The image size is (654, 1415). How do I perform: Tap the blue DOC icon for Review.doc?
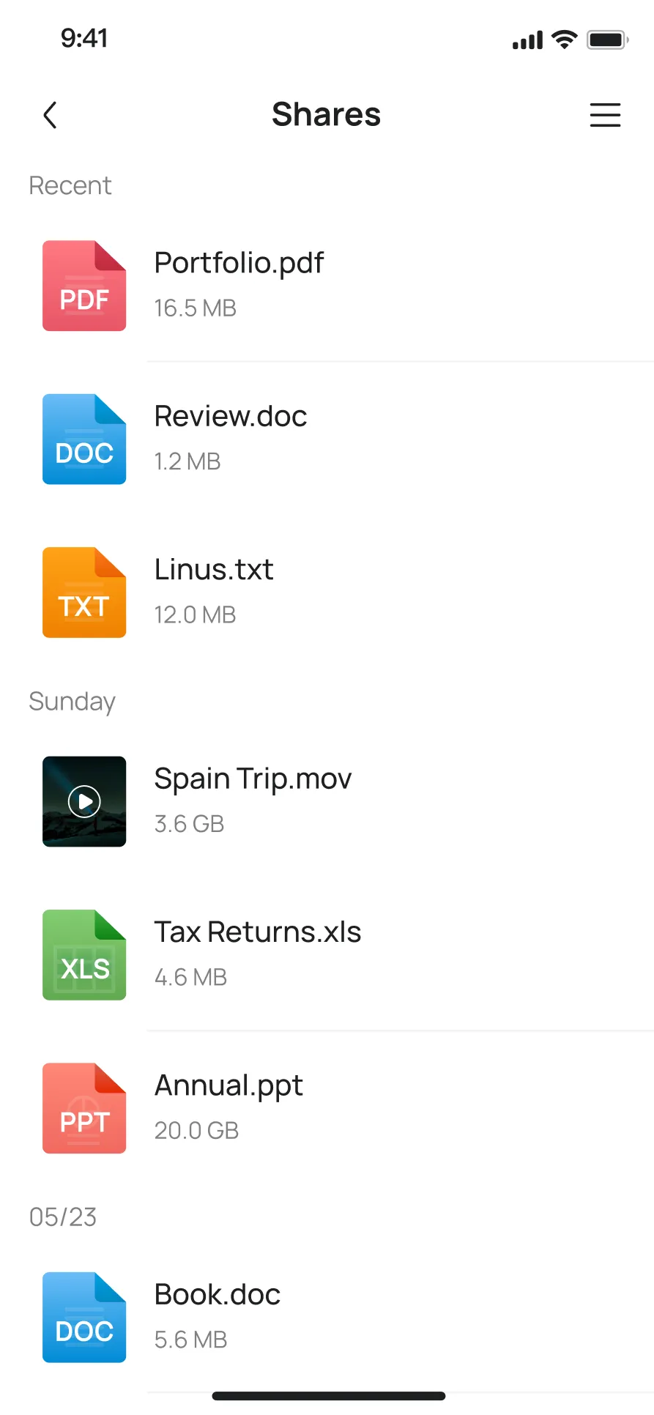(84, 439)
